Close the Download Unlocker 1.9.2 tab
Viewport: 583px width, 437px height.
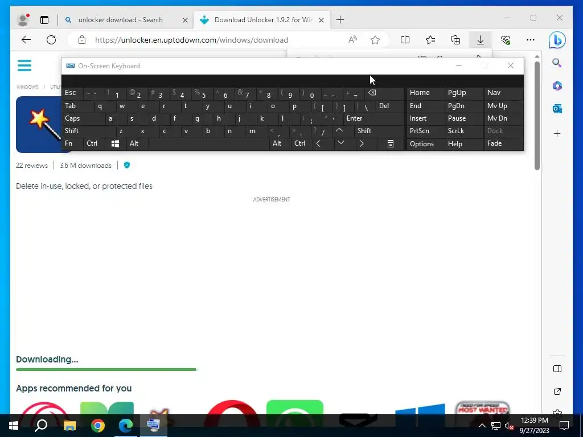(x=321, y=20)
